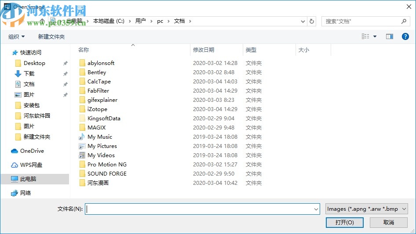The height and width of the screenshot is (234, 416).
Task: Select 河东软件园 folder in sidebar
Action: click(x=36, y=115)
